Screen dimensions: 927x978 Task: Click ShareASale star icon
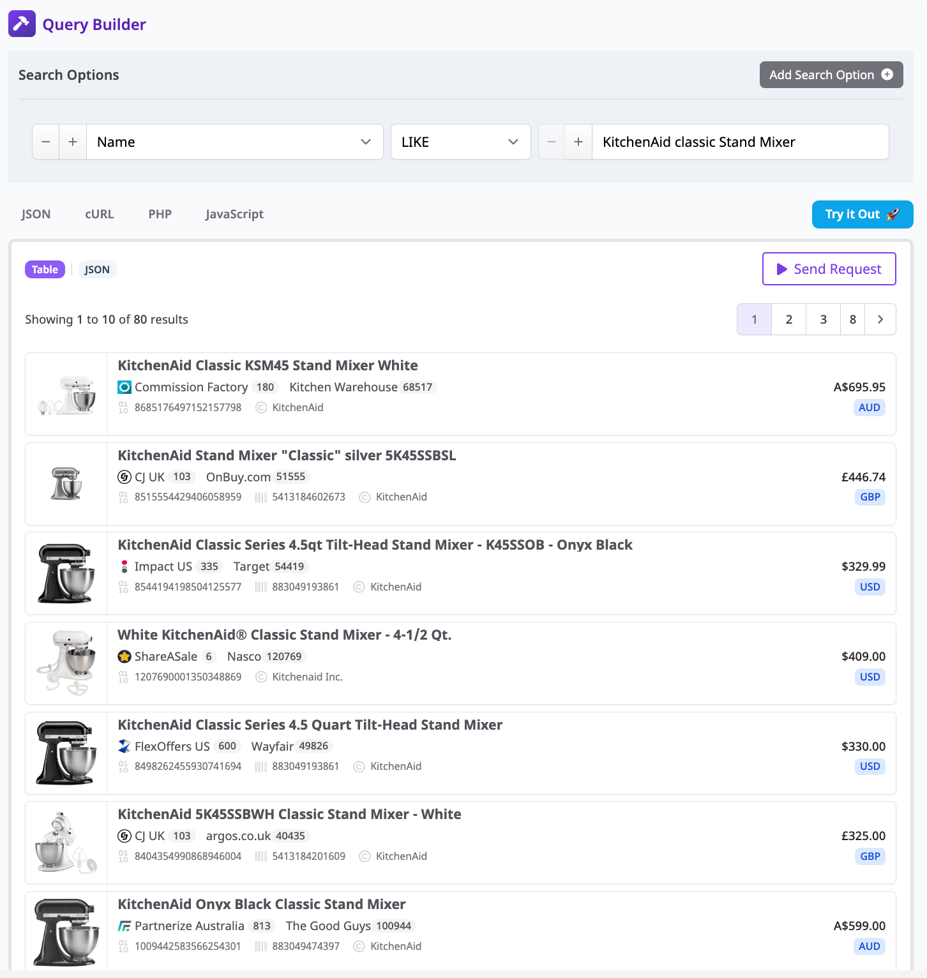124,656
